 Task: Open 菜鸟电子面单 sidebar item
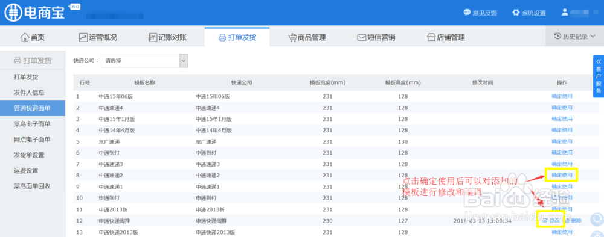pyautogui.click(x=33, y=123)
